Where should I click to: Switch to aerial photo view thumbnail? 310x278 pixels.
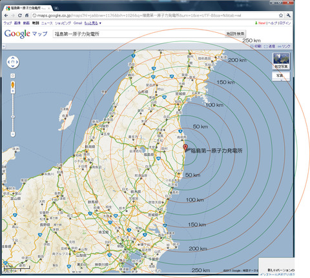(x=281, y=61)
